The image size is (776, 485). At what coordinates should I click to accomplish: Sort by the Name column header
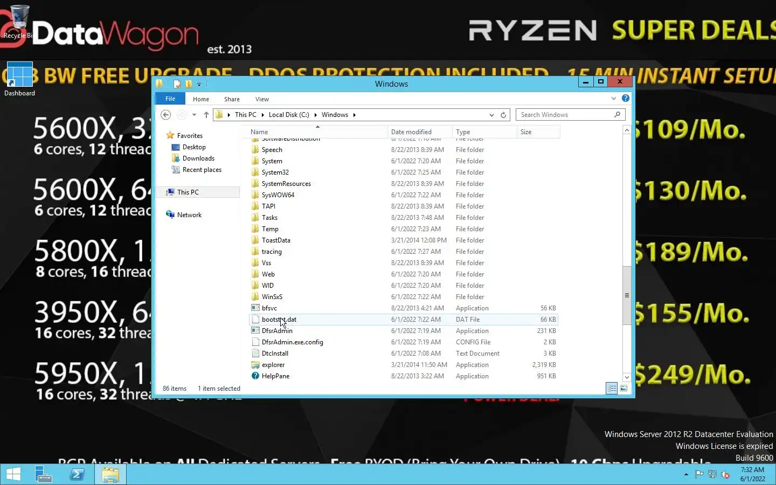point(317,132)
